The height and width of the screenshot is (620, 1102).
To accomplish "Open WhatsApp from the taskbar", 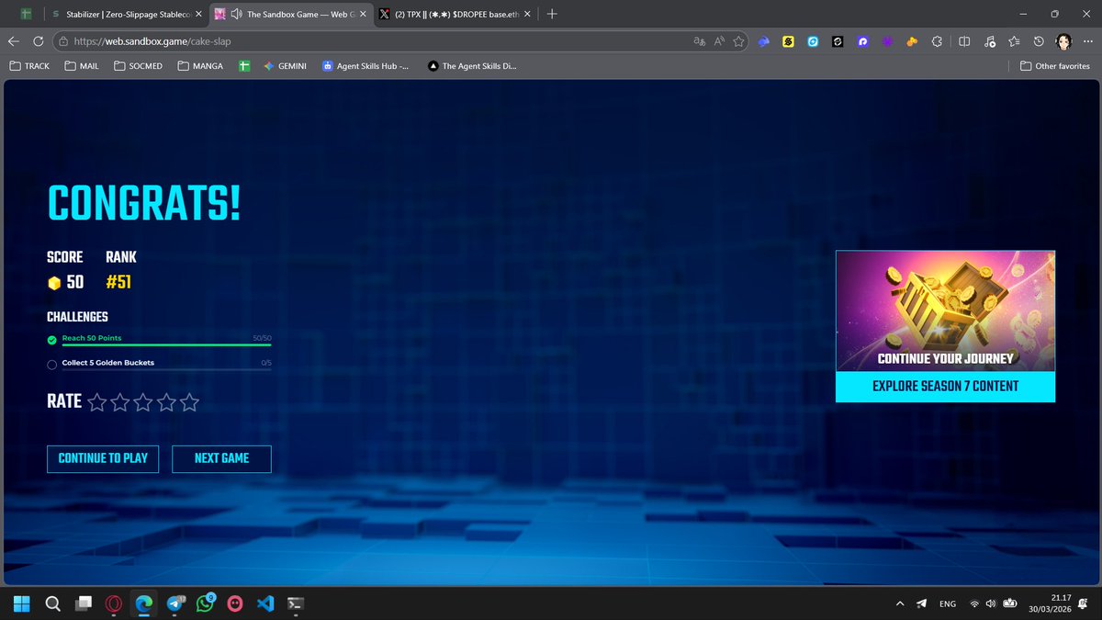I will point(205,603).
